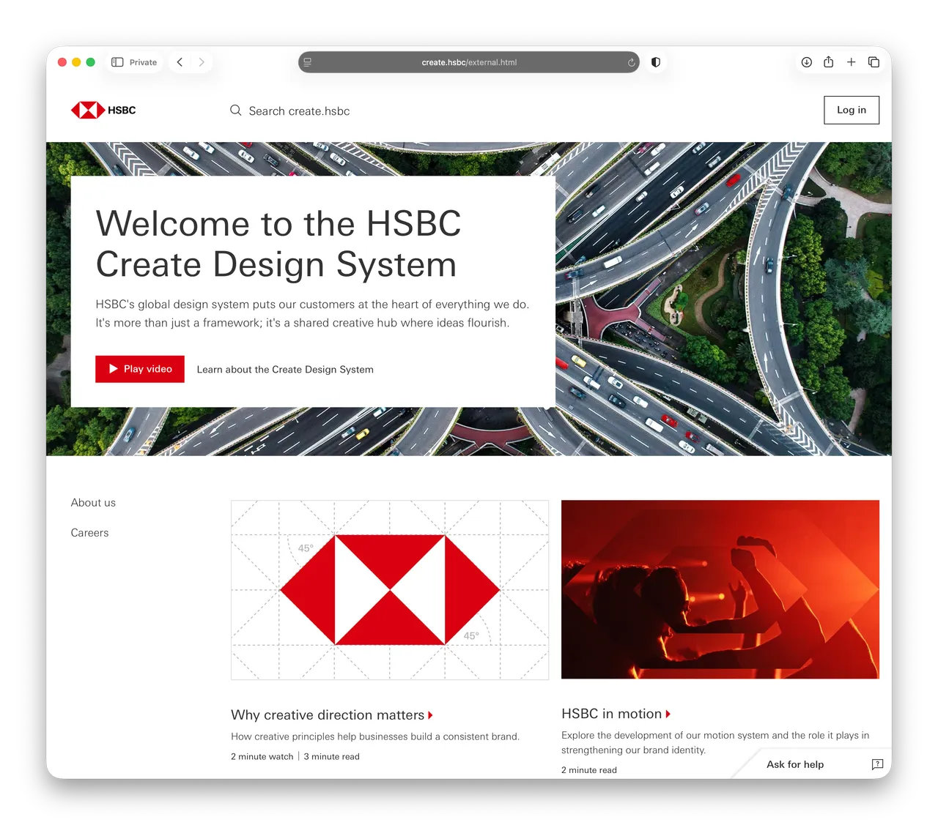Open the Careers link
The width and height of the screenshot is (938, 825).
(x=89, y=533)
